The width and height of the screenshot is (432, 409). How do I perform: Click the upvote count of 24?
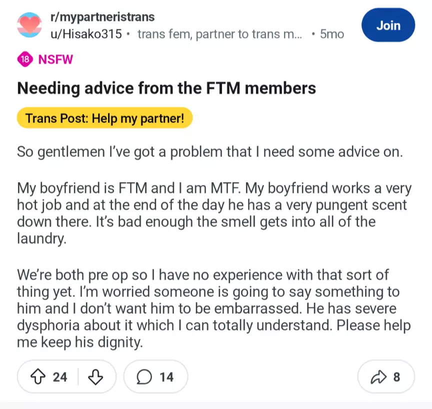tap(59, 377)
